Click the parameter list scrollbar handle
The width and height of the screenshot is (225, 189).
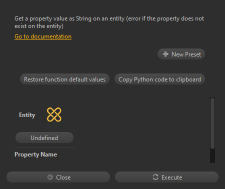click(212, 123)
